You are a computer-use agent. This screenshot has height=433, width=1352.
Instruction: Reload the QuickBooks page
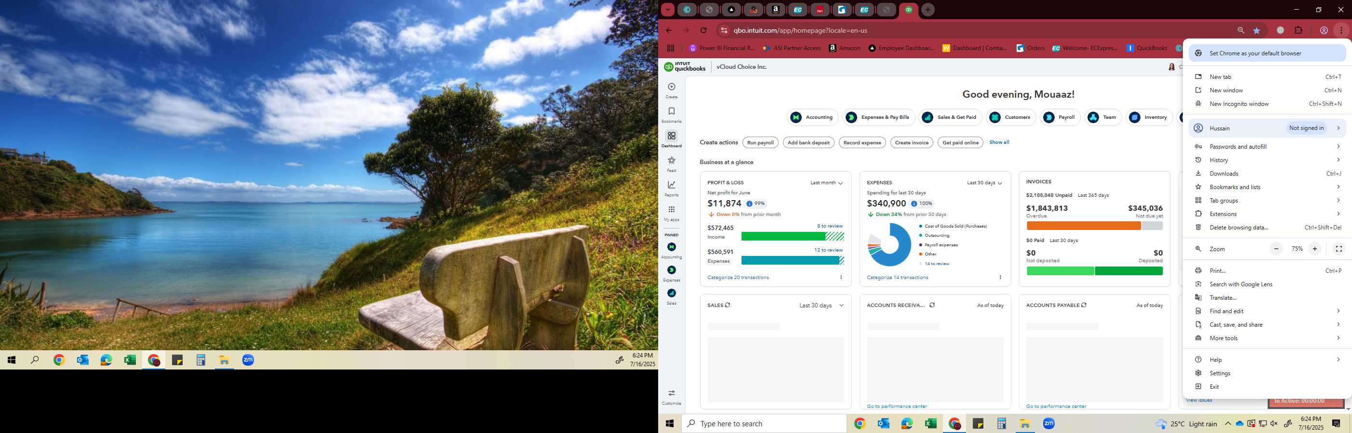click(x=704, y=30)
